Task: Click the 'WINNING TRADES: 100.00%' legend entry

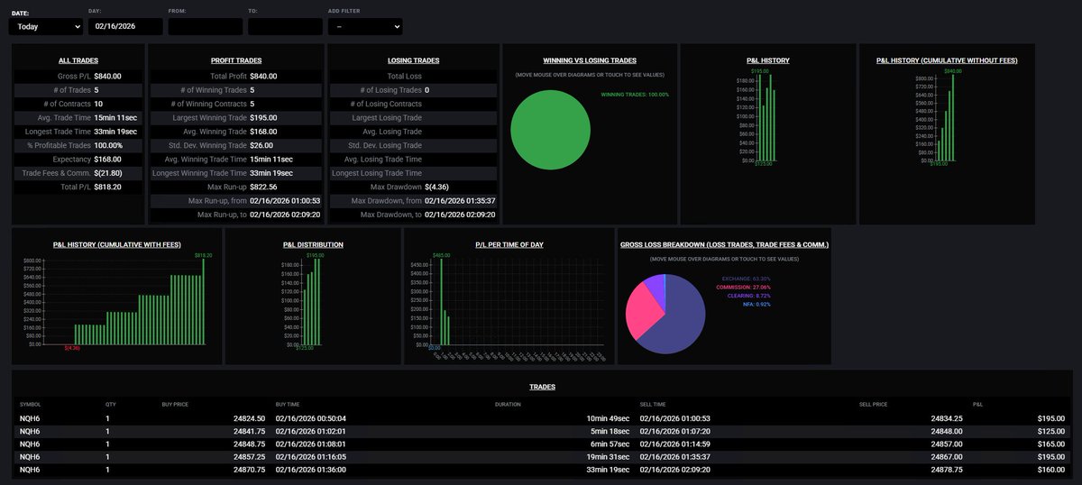Action: 635,94
